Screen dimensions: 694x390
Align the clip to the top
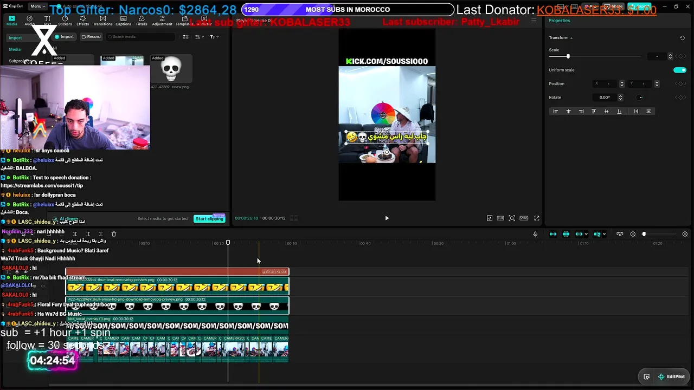coord(594,112)
